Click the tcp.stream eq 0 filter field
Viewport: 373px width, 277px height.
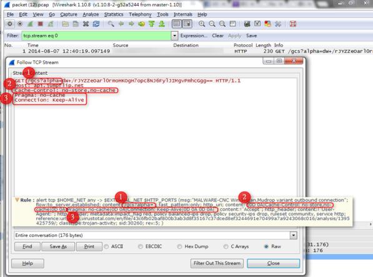96,36
